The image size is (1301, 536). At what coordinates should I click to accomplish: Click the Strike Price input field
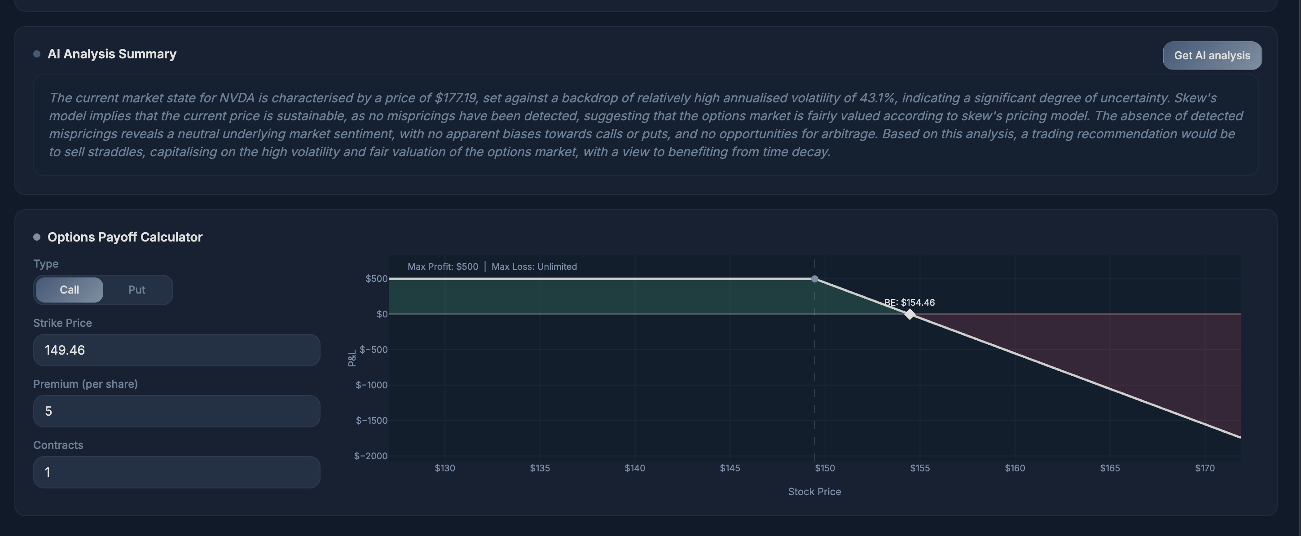[x=176, y=350]
